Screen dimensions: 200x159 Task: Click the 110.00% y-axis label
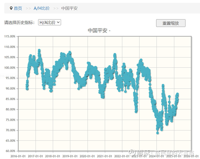coord(10,47)
